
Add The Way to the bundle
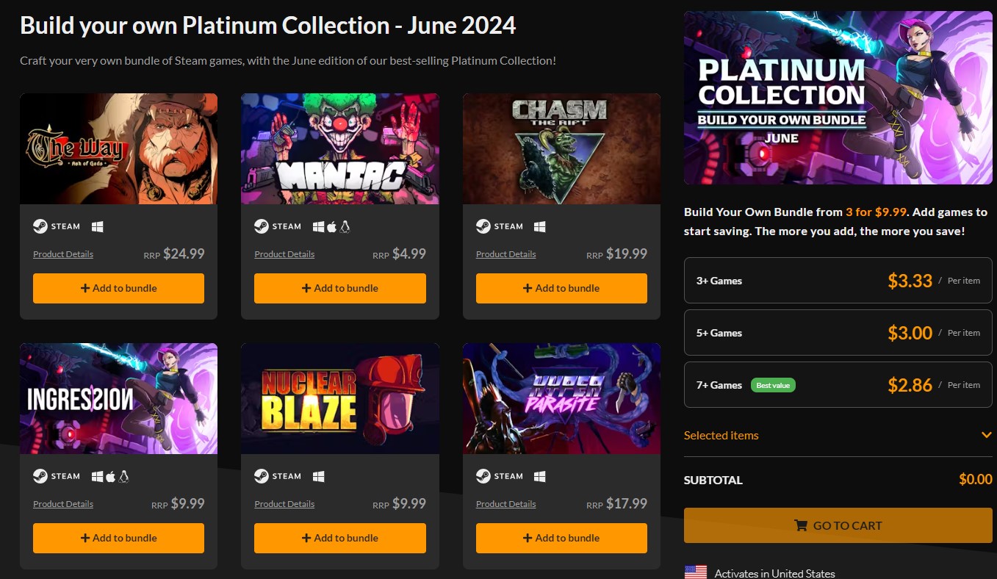coord(118,288)
